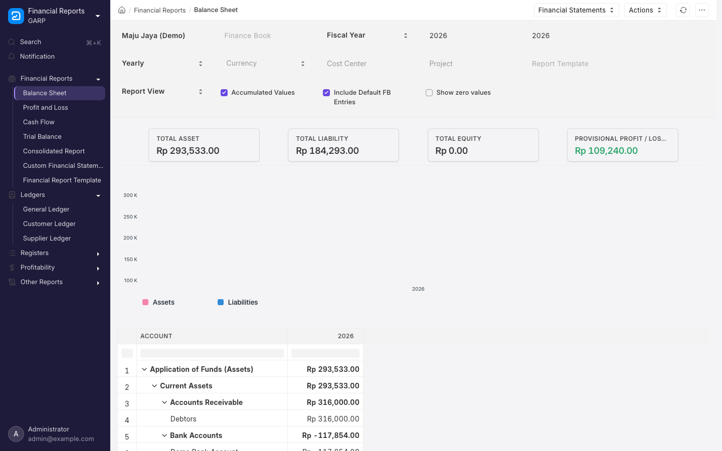This screenshot has width=722, height=451.
Task: Click the Project filter field
Action: (x=470, y=64)
